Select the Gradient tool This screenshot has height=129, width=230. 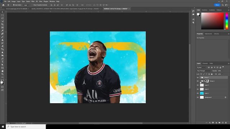(3, 49)
